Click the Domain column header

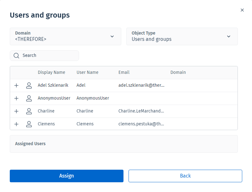(x=178, y=73)
